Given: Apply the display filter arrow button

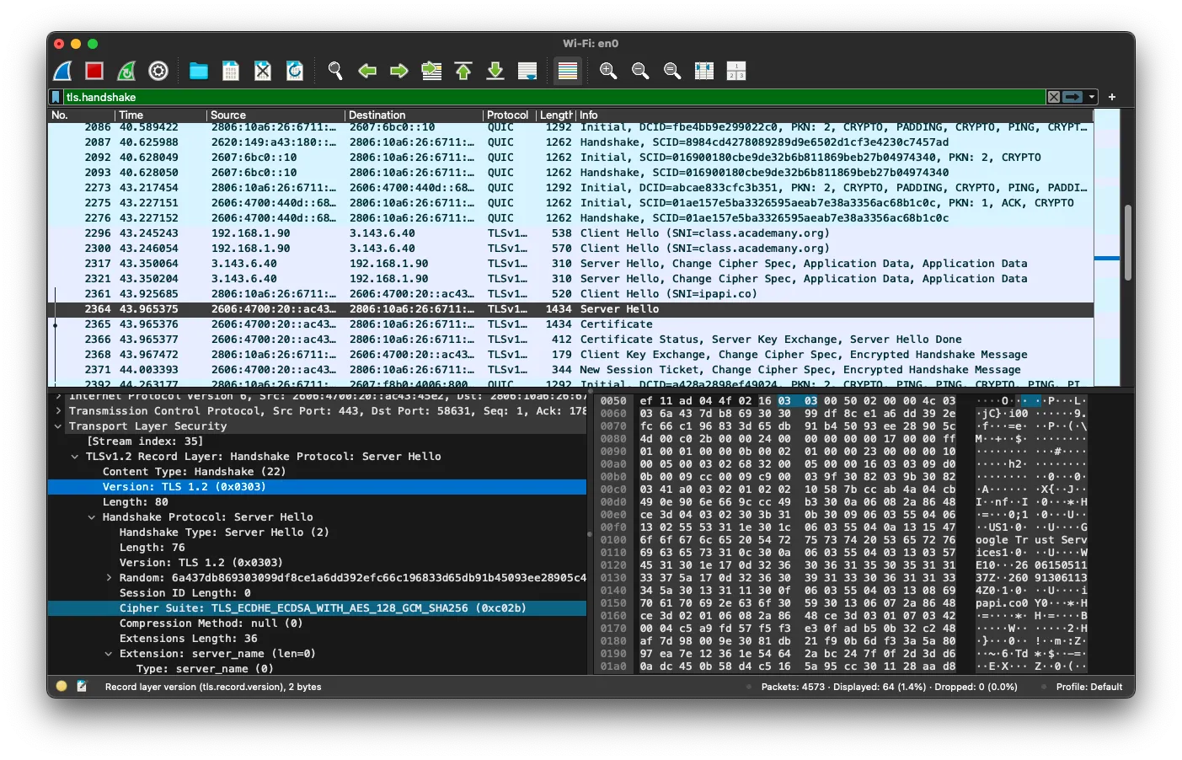Looking at the screenshot, I should tap(1072, 97).
